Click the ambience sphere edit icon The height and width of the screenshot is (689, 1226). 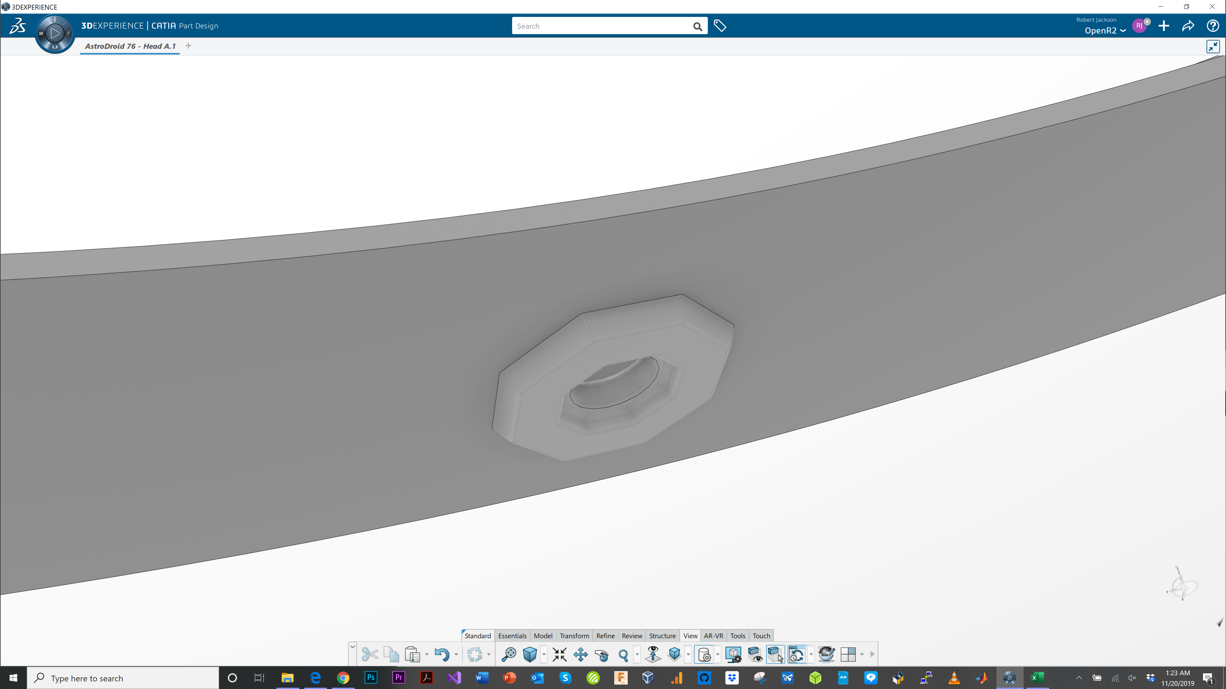(827, 654)
